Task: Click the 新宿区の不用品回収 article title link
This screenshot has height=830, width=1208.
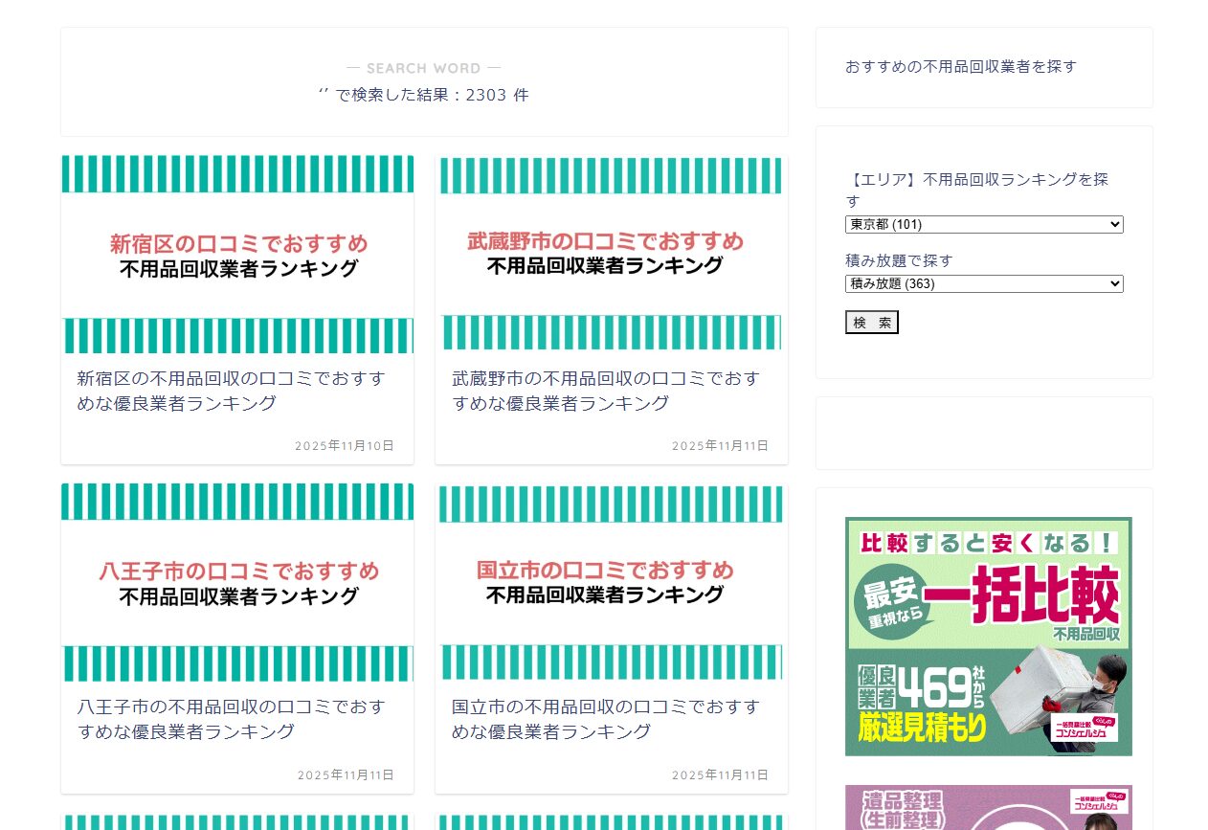Action: pyautogui.click(x=231, y=391)
